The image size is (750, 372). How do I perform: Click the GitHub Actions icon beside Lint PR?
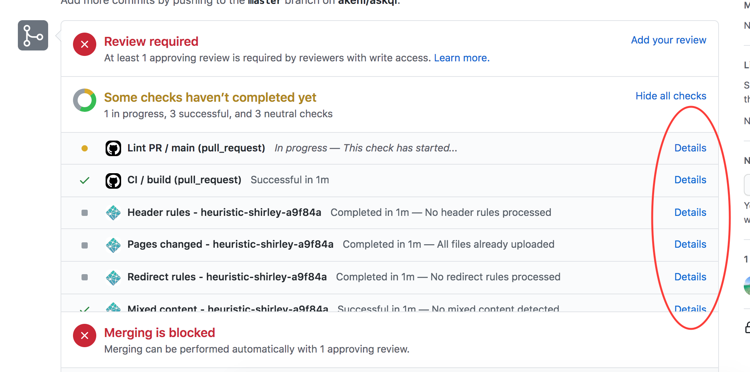(x=113, y=148)
